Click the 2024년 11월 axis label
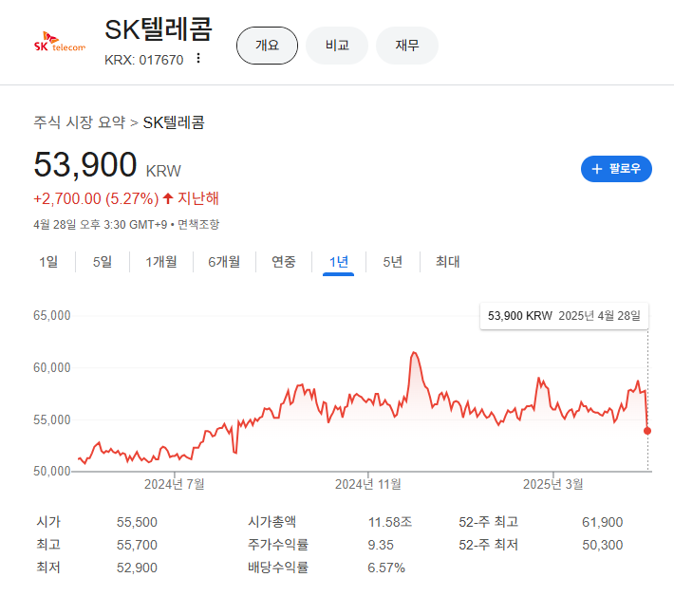This screenshot has height=596, width=674. (x=368, y=484)
